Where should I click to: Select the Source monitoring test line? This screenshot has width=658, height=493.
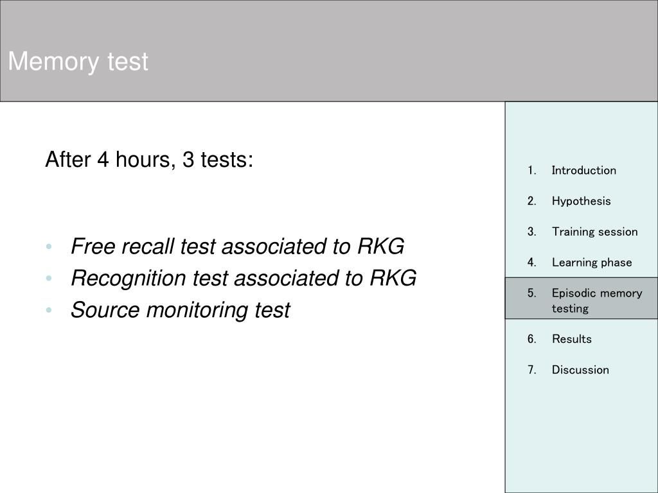coord(180,310)
